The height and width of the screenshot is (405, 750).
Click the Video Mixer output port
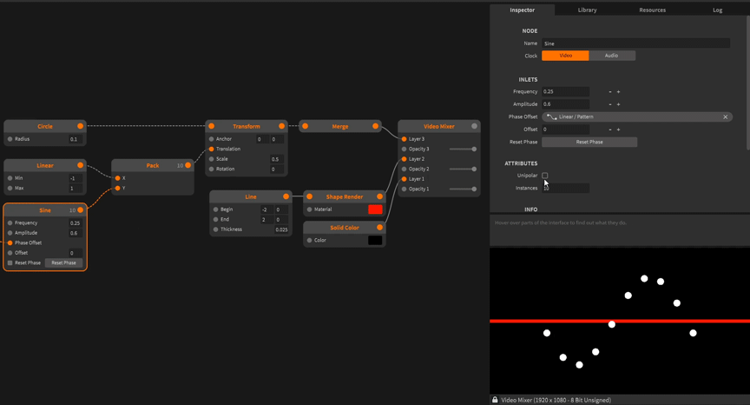pos(474,126)
